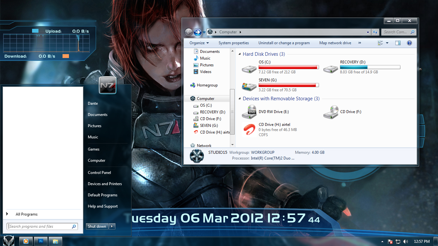This screenshot has height=246, width=438.
Task: Open the view options dropdown arrow
Action: 387,43
